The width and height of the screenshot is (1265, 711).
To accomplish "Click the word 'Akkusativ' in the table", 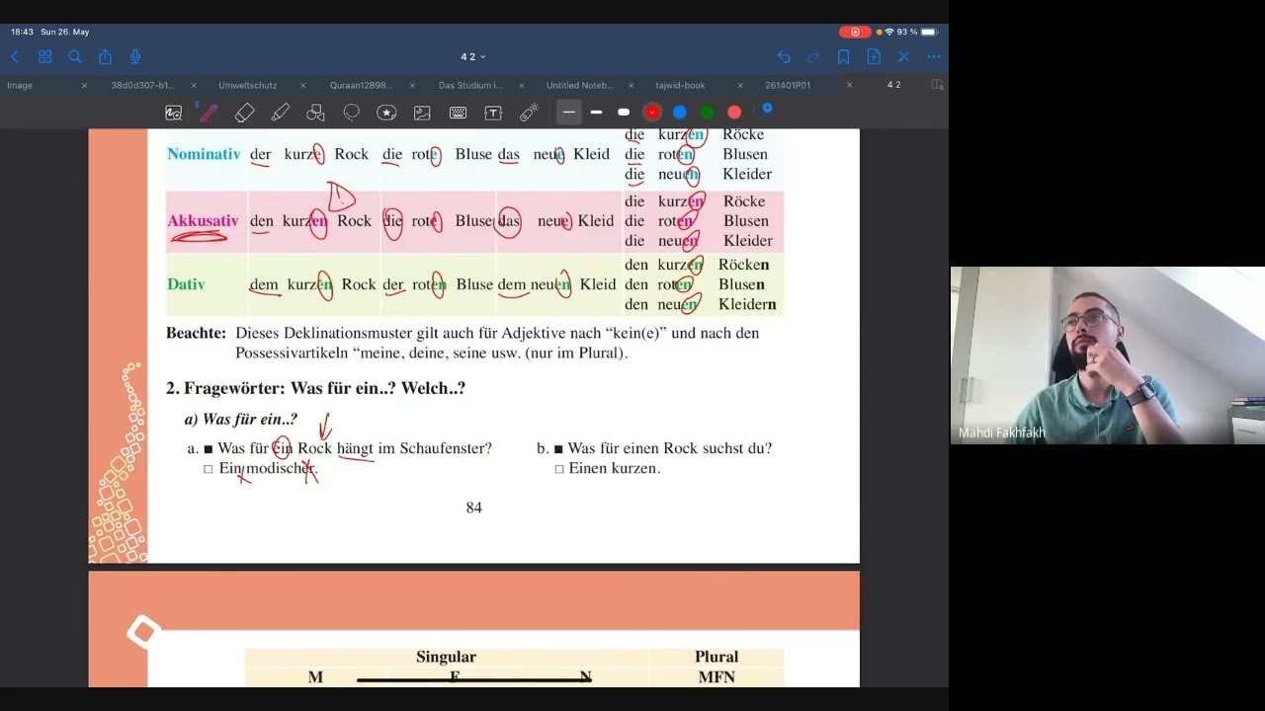I will pos(203,221).
